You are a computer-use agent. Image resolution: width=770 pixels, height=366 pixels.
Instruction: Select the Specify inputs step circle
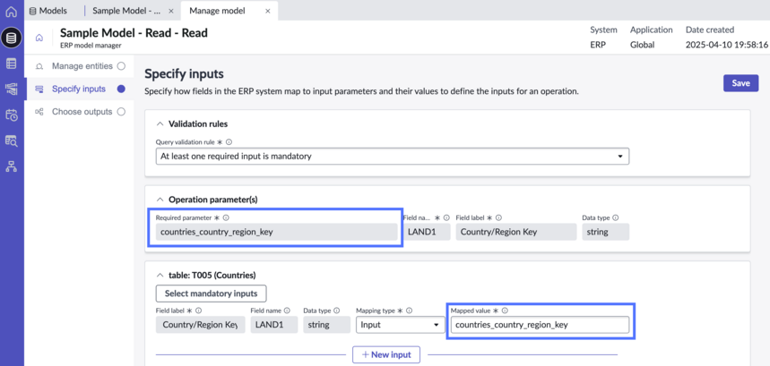coord(121,89)
